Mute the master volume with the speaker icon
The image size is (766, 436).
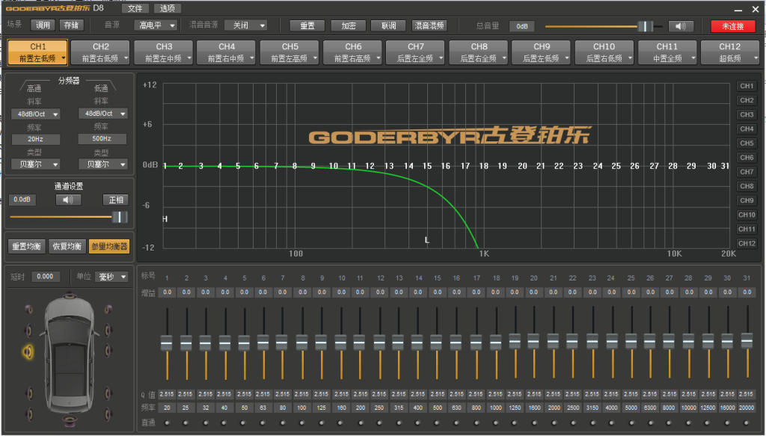(681, 26)
